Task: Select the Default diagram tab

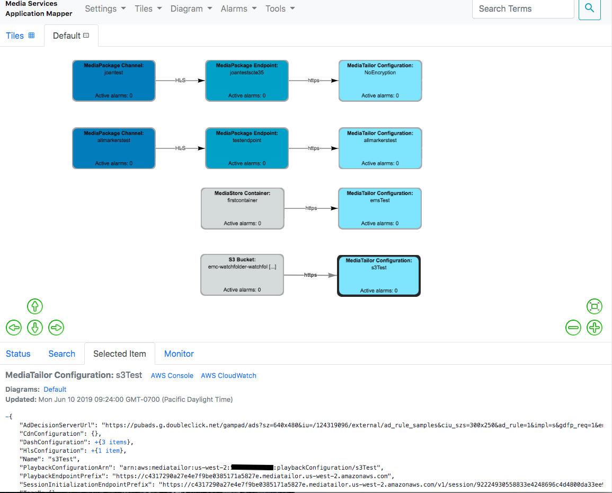Action: click(71, 36)
